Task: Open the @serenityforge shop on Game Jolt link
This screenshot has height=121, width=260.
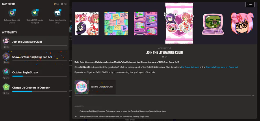Action: point(222,67)
